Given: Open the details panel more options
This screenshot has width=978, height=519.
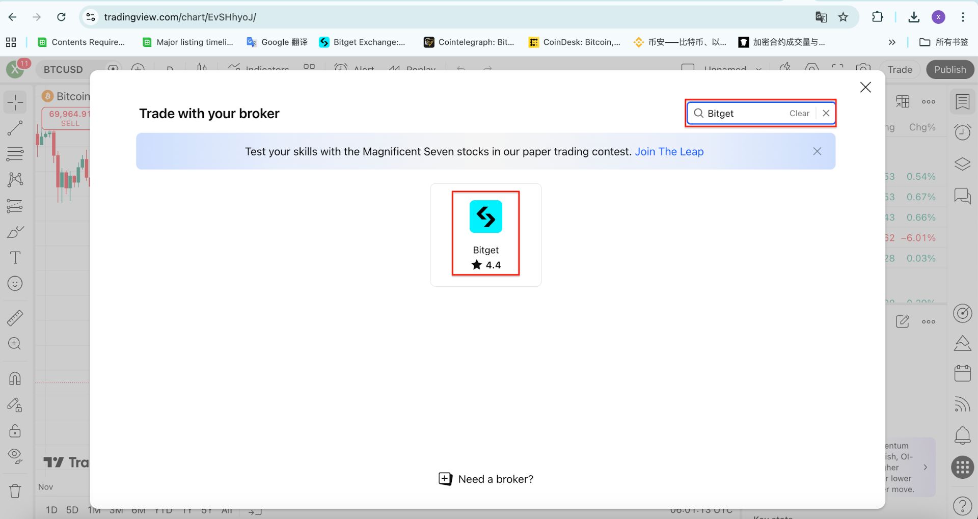Looking at the screenshot, I should tap(929, 321).
